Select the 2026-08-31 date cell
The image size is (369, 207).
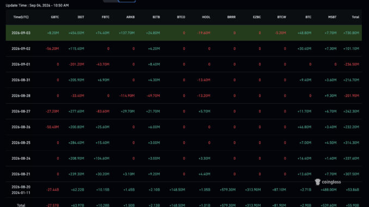click(21, 80)
